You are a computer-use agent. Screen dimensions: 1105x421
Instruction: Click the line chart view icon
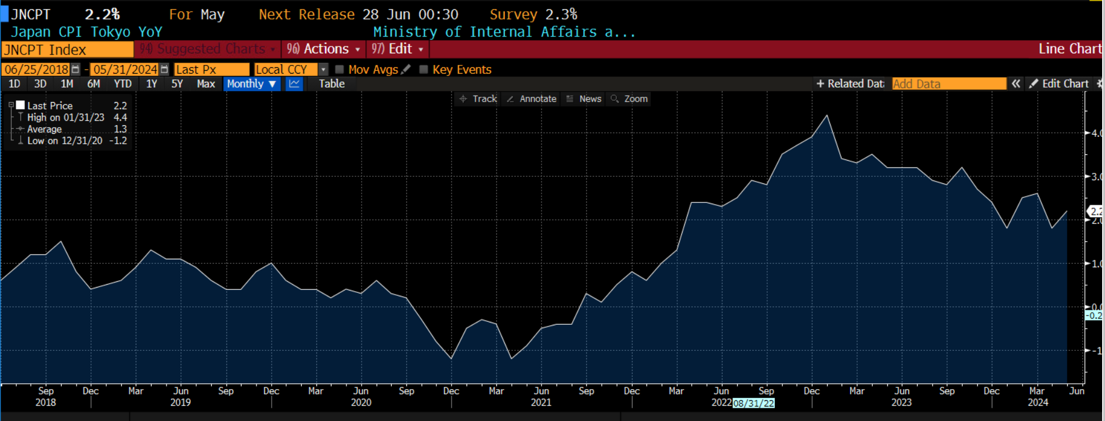pyautogui.click(x=294, y=84)
